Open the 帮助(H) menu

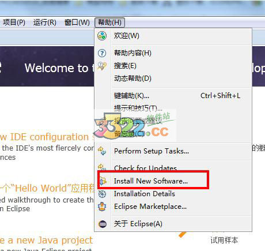coord(109,23)
